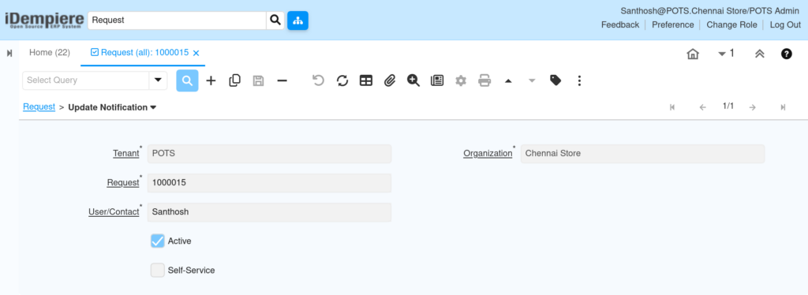Click the global search magnifier icon

275,21
